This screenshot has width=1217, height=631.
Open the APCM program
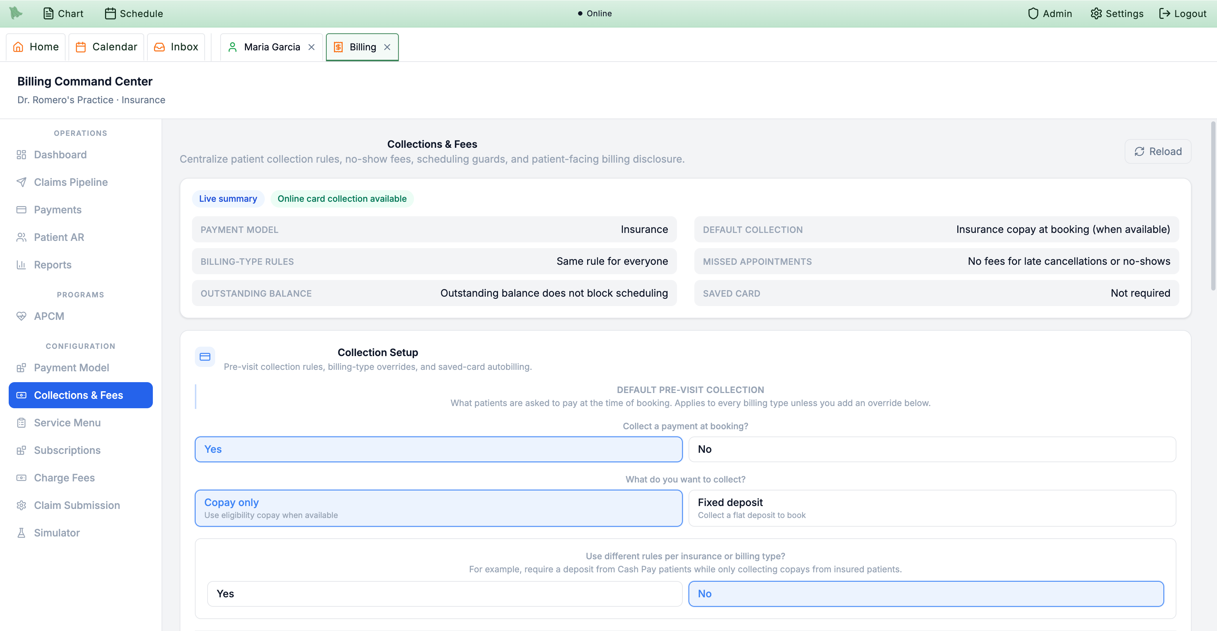click(x=81, y=316)
